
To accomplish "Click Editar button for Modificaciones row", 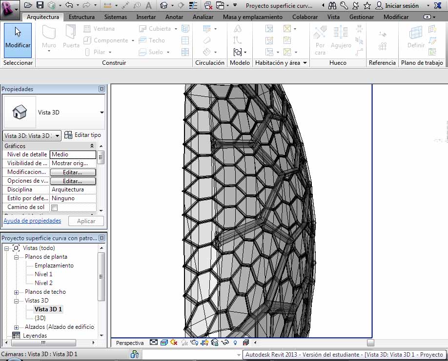I will (73, 172).
